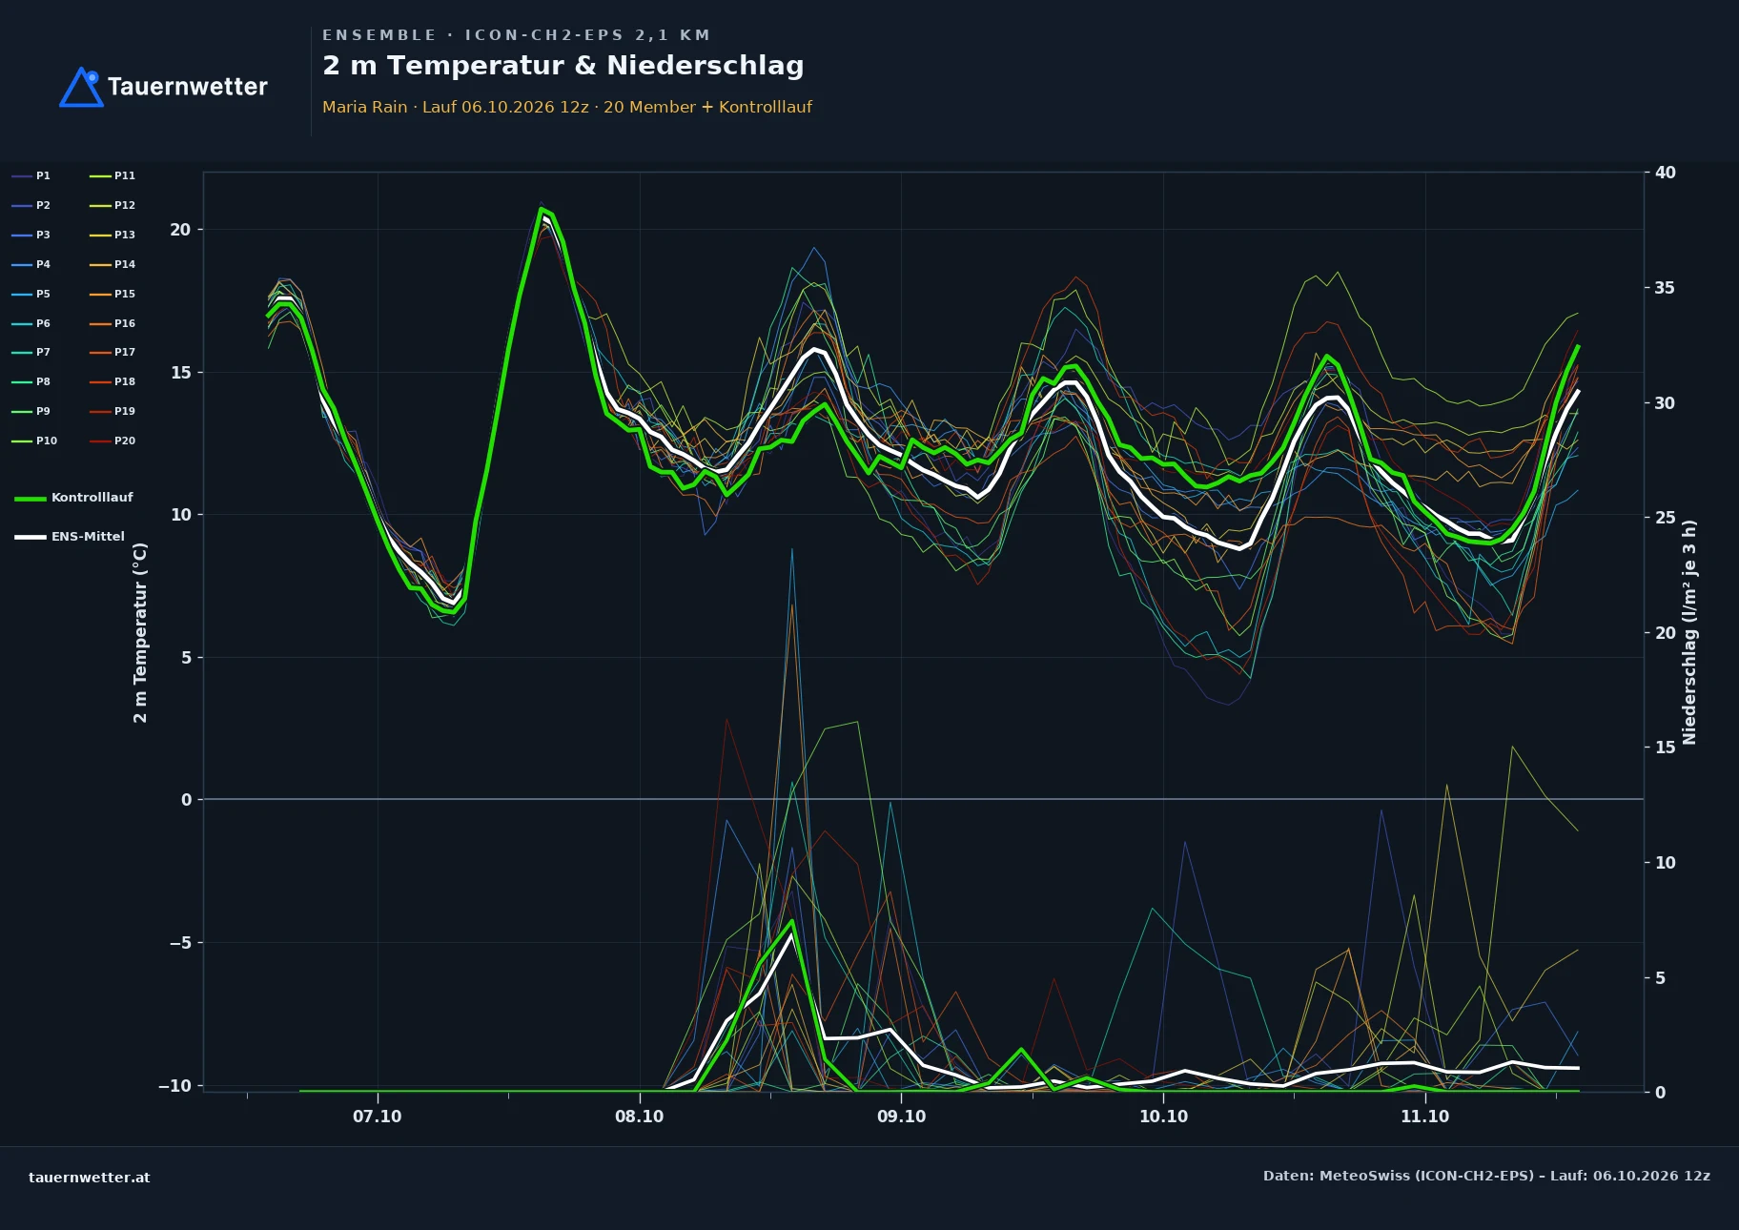Toggle the P6 legend entry
This screenshot has width=1739, height=1230.
31,323
